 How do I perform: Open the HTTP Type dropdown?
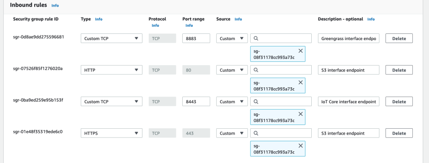click(x=111, y=70)
